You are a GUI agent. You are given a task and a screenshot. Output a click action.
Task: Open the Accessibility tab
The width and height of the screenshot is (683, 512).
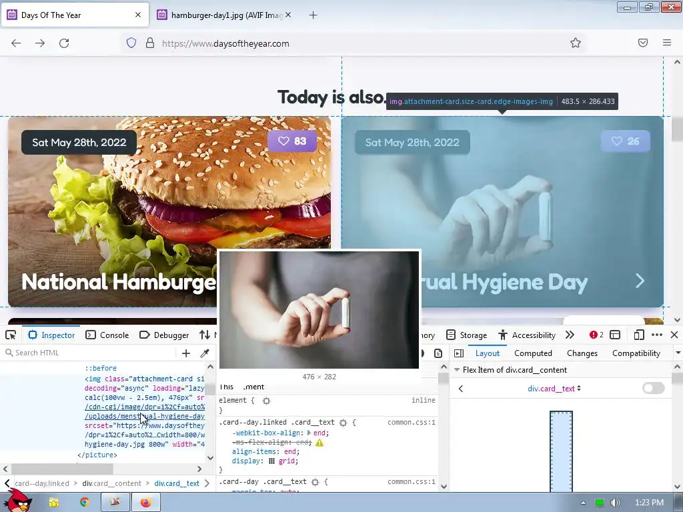click(528, 335)
